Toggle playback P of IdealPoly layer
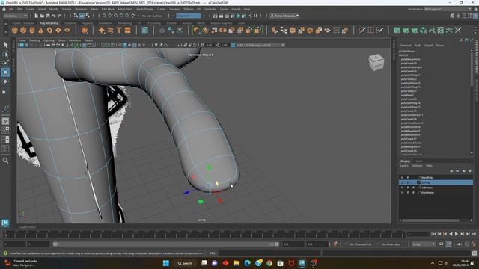This screenshot has width=479, height=269. point(408,177)
